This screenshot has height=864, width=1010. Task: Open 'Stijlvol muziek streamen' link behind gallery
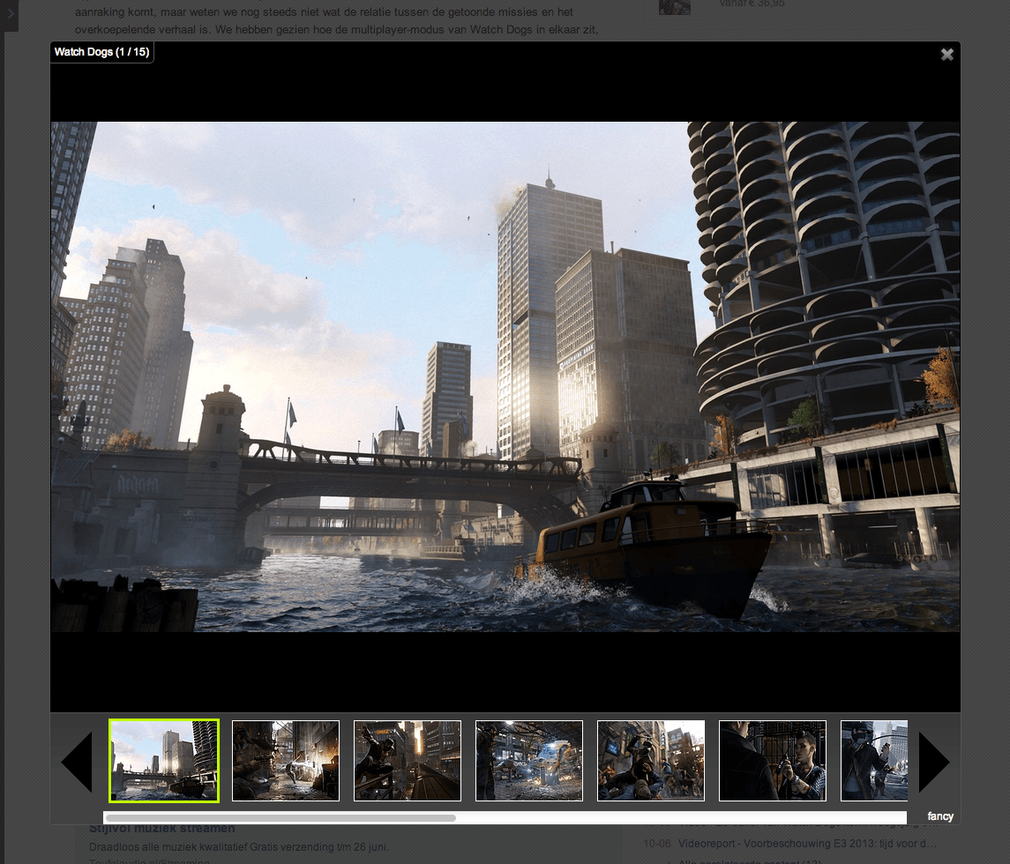click(161, 829)
